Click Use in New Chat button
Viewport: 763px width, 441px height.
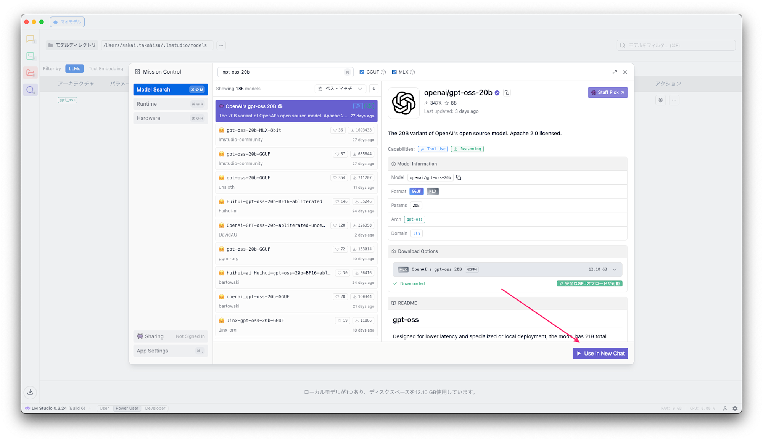pos(600,354)
